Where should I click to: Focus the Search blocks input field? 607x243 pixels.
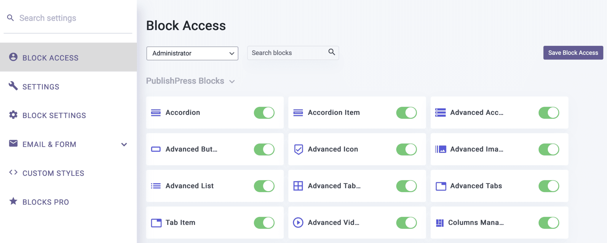coord(293,53)
